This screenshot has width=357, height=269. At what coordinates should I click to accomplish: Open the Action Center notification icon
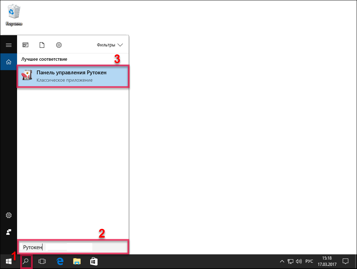tap(346, 261)
